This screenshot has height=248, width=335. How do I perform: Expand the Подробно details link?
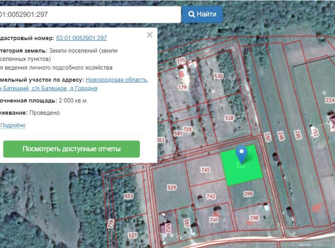point(13,126)
